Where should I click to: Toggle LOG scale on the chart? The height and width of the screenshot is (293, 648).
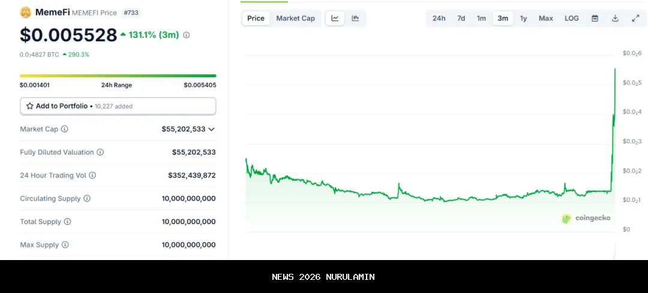(x=571, y=18)
